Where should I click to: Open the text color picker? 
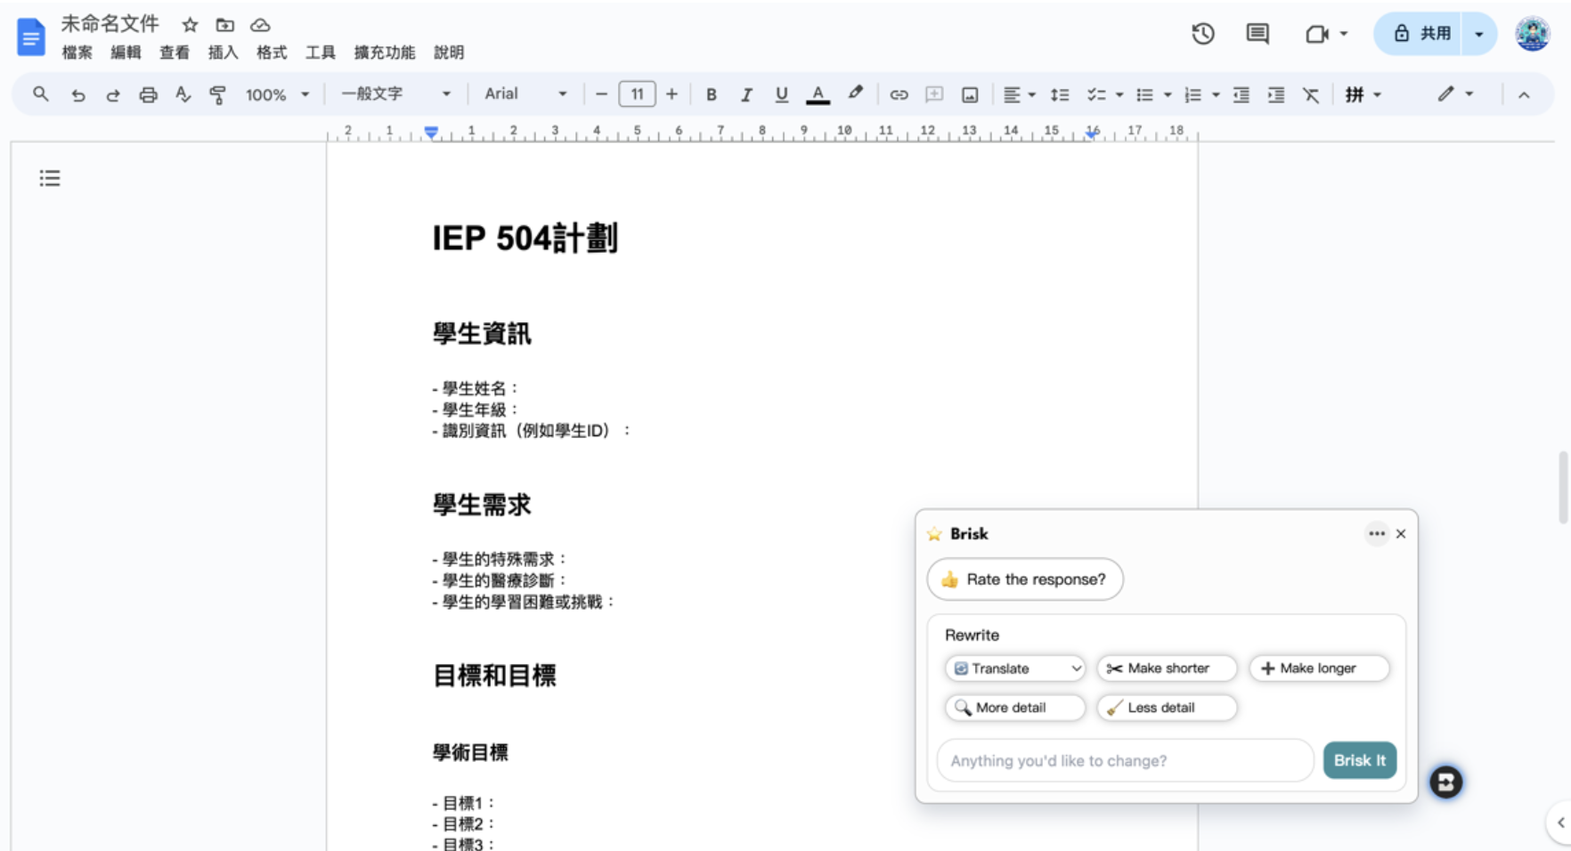click(818, 94)
